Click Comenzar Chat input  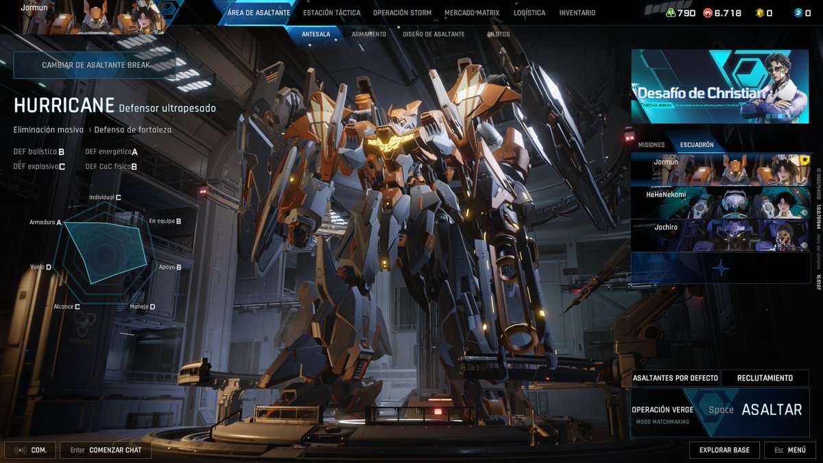point(106,450)
